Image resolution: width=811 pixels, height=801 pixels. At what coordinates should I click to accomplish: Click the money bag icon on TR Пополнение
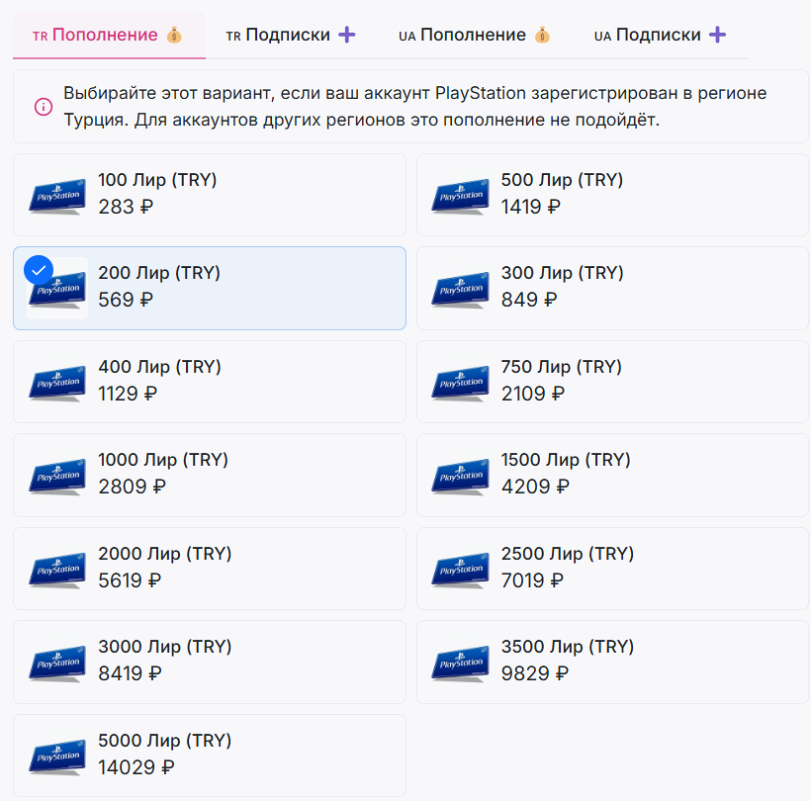point(174,36)
